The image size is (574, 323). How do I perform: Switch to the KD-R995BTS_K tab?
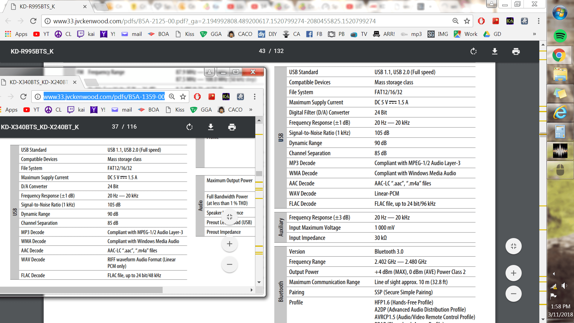(x=48, y=7)
